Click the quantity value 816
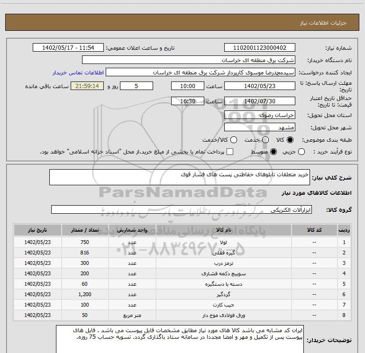The image size is (365, 353). [85, 253]
